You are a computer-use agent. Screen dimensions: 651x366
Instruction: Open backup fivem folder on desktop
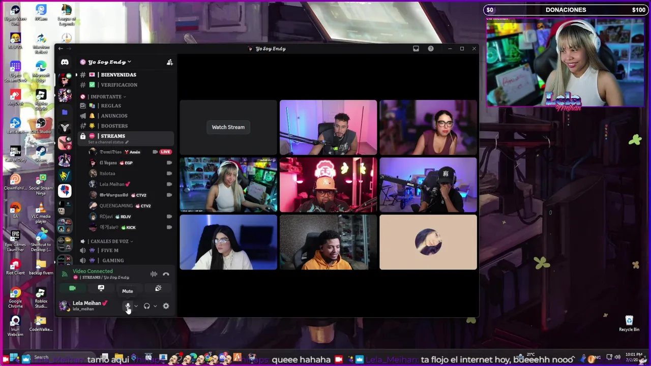pyautogui.click(x=41, y=267)
